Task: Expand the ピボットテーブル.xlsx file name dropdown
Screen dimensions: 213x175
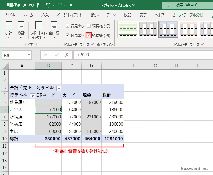Action: pyautogui.click(x=134, y=5)
